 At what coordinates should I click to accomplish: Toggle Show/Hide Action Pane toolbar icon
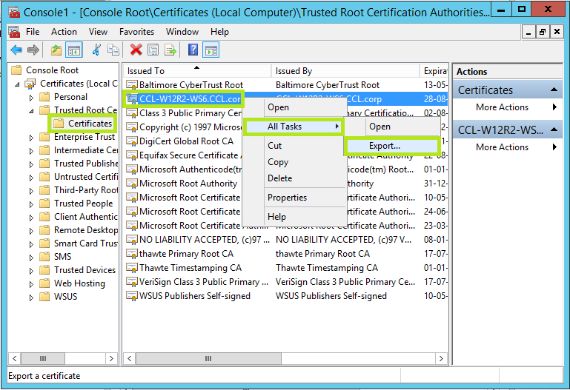(x=211, y=50)
